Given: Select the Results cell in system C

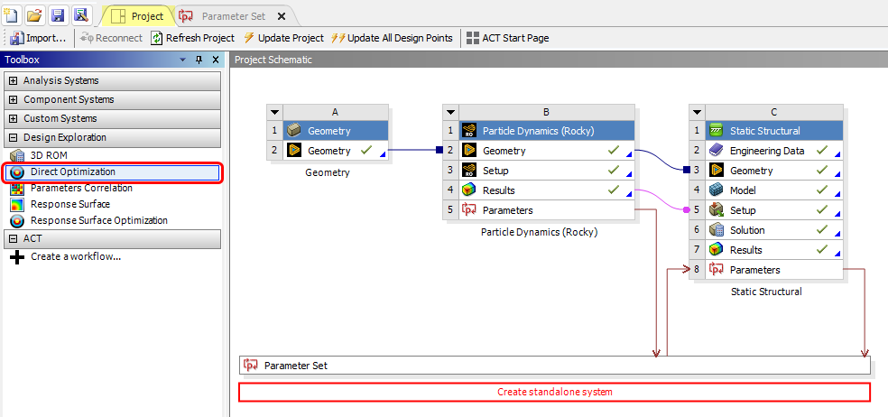Looking at the screenshot, I should pyautogui.click(x=774, y=250).
